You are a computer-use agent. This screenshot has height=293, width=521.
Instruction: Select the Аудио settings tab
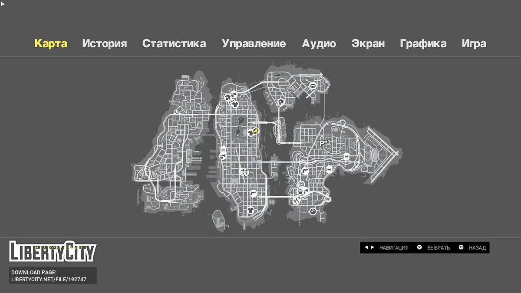click(x=319, y=43)
